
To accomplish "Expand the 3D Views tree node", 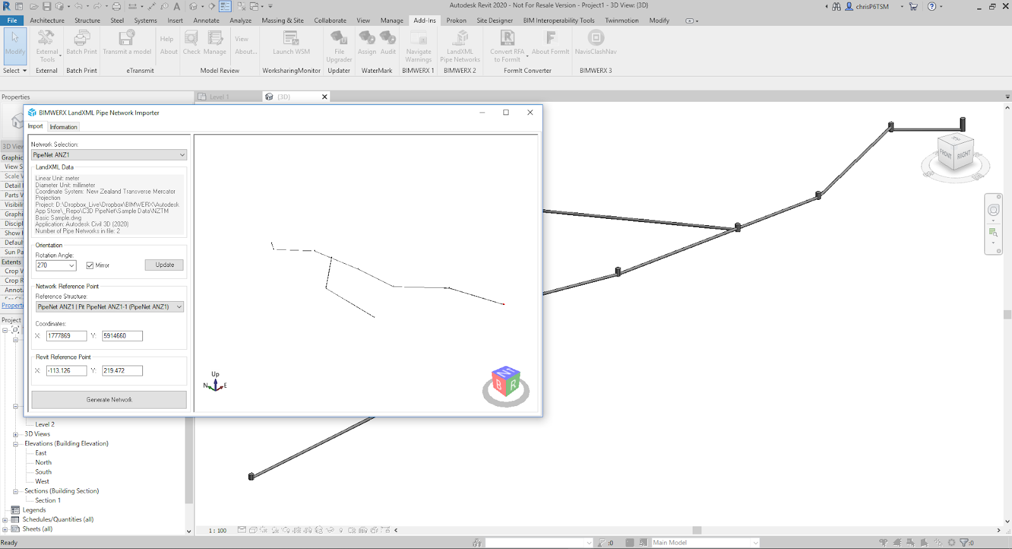I will 16,435.
